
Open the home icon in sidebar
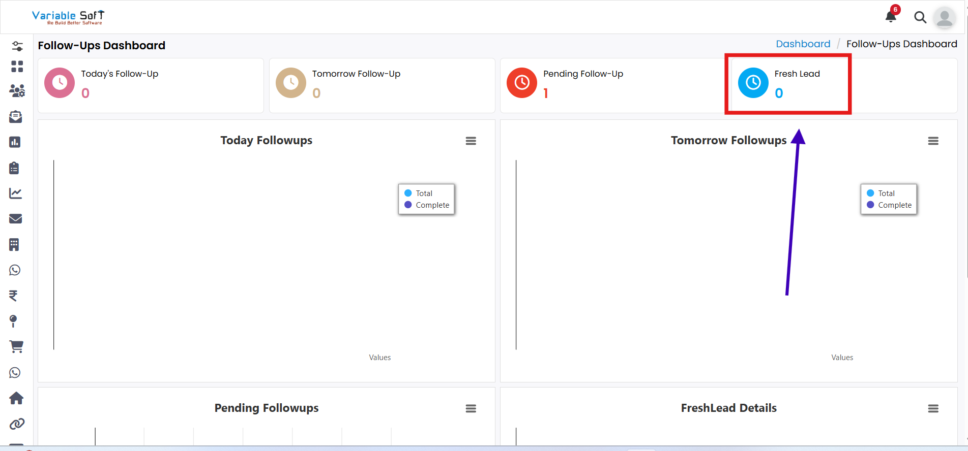[x=16, y=398]
